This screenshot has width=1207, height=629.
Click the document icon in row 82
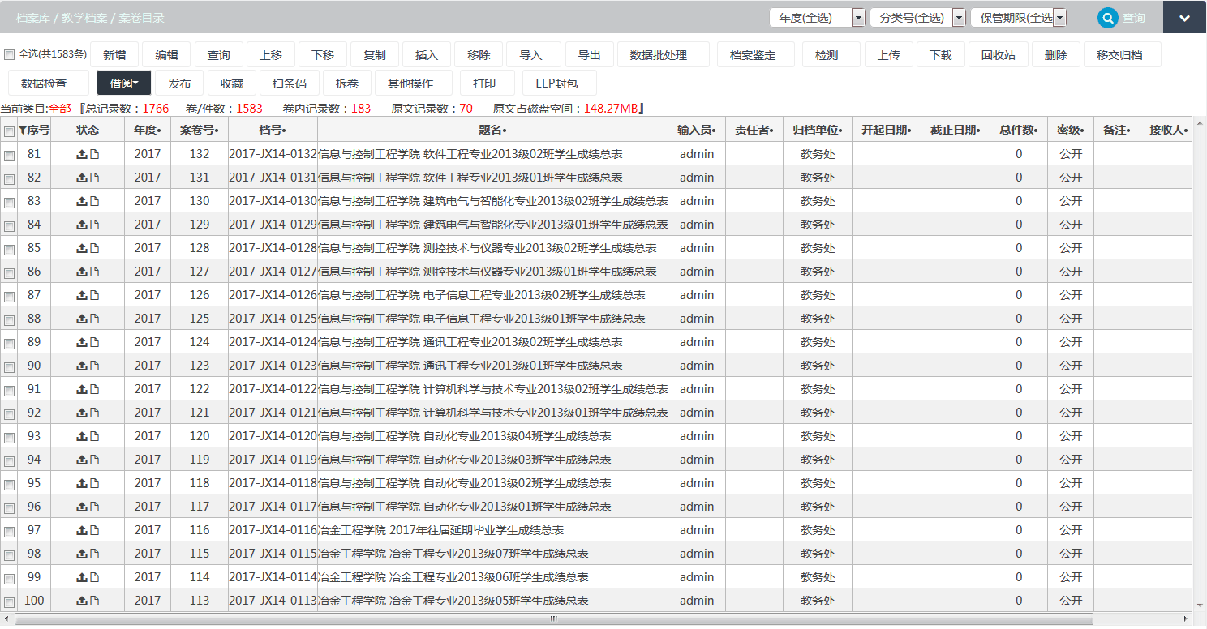94,178
